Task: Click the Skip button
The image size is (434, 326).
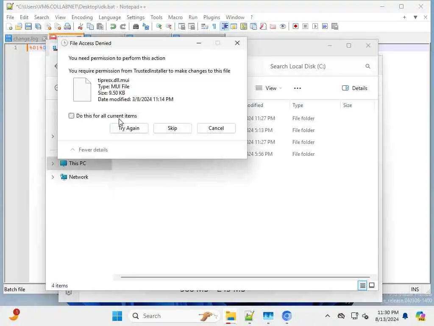Action: [172, 128]
